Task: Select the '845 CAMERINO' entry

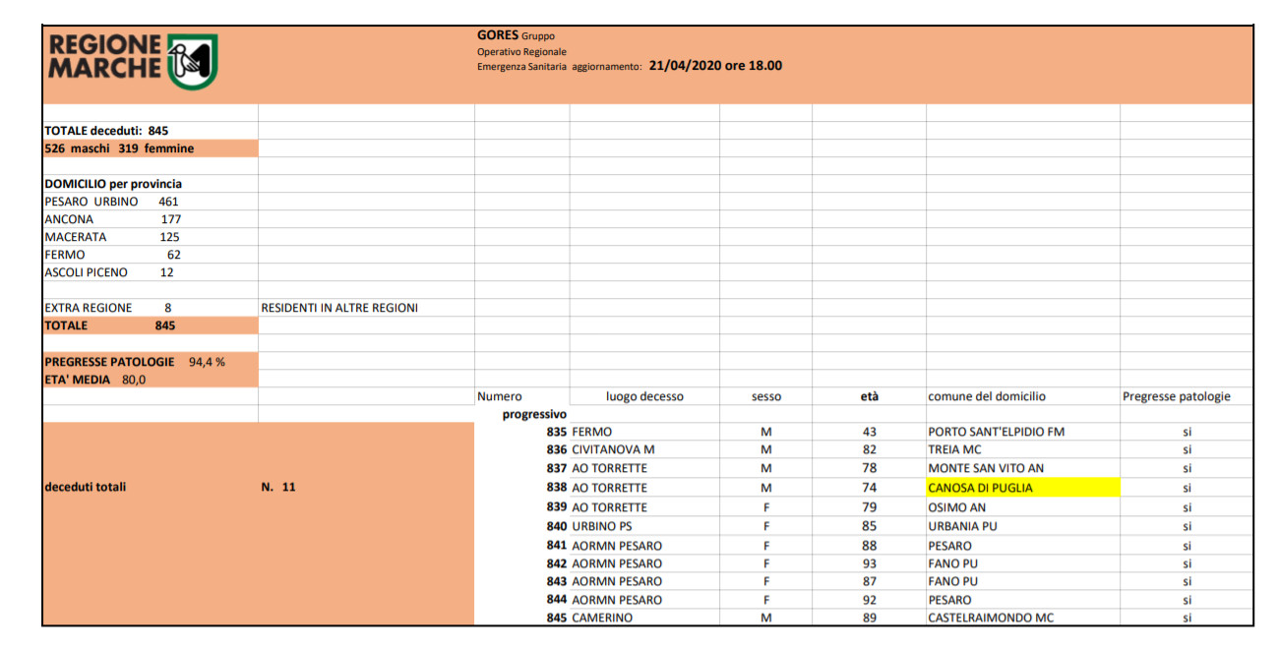Action: coord(589,618)
